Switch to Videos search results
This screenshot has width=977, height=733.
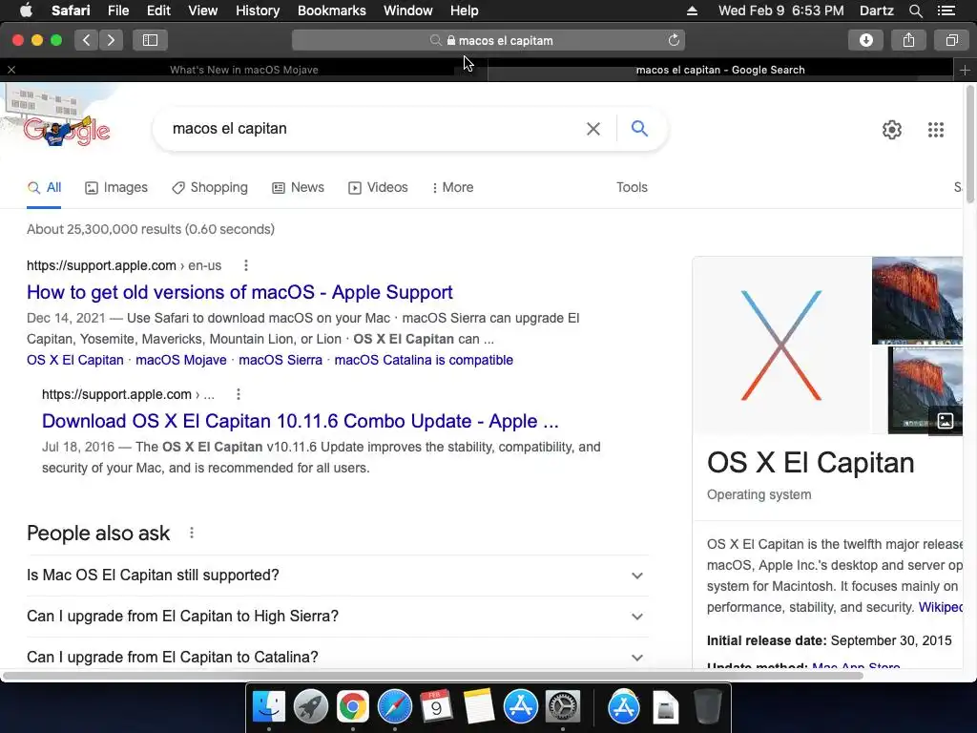(x=378, y=188)
